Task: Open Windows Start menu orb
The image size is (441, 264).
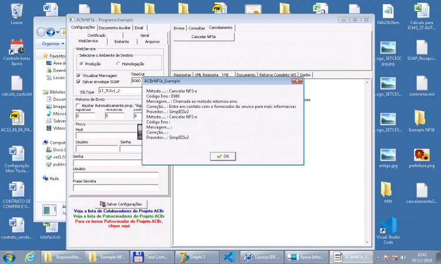Action: click(9, 257)
